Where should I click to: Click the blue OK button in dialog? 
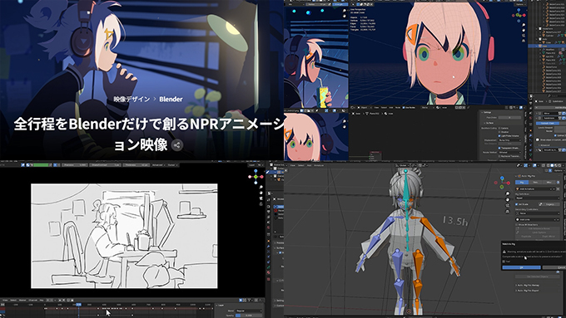tap(521, 267)
